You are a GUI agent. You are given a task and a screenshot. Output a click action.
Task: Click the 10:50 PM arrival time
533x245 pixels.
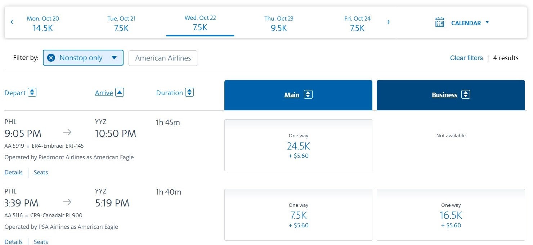(116, 134)
